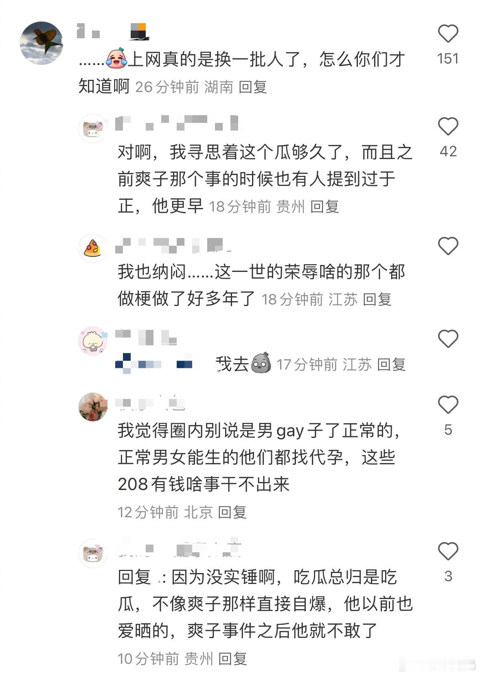The height and width of the screenshot is (676, 480).
Task: Reply to the Hunan comment from 26分钟前
Action: coord(252,87)
